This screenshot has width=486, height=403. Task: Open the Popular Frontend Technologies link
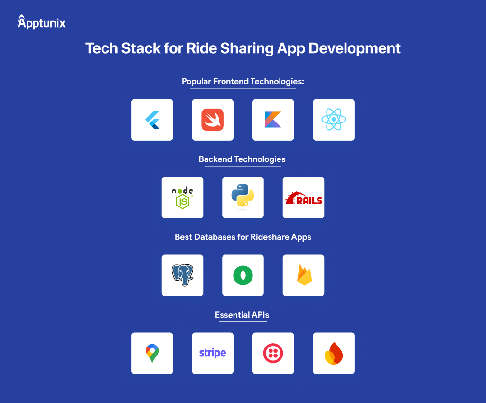click(x=243, y=81)
